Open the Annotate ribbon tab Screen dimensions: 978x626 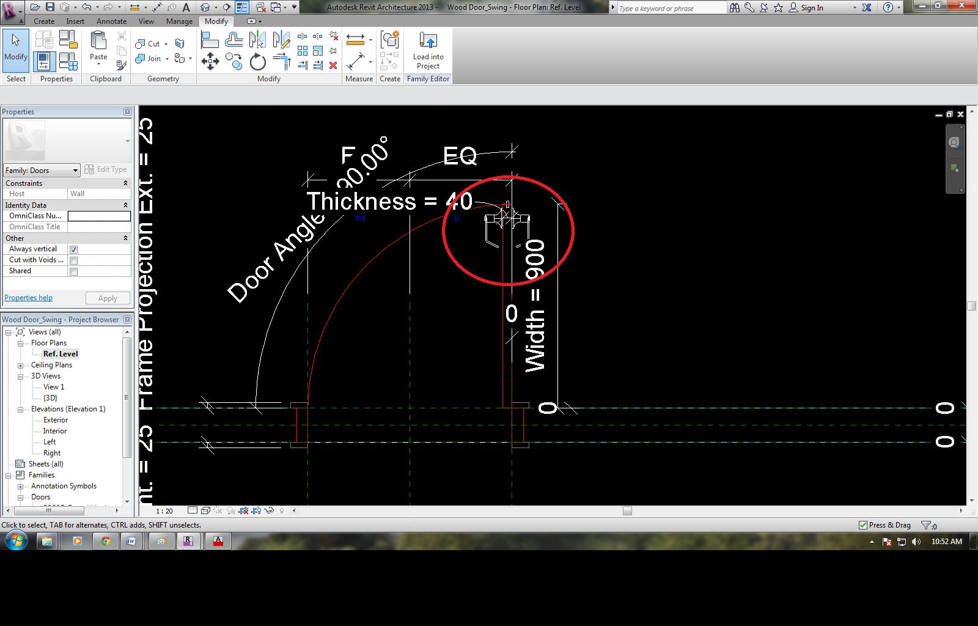click(111, 21)
